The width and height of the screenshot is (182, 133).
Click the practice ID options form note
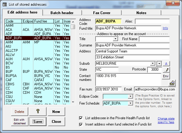click(x=155, y=101)
